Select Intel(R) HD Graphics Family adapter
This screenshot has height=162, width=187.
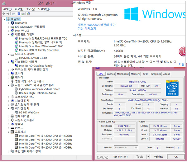[36, 66]
